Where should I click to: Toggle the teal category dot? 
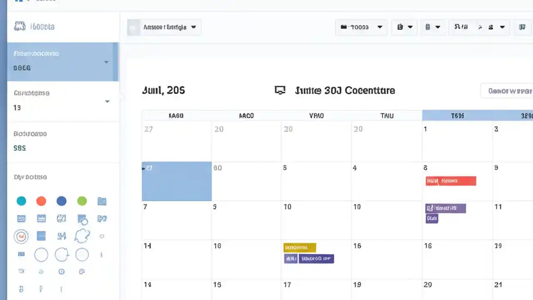click(21, 201)
